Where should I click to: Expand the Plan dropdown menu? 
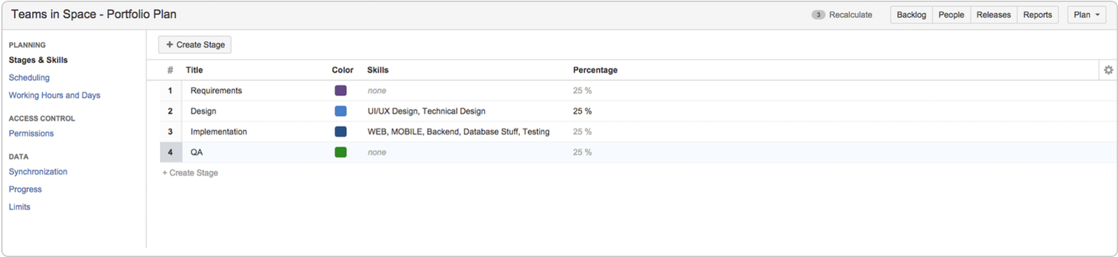pos(1087,15)
